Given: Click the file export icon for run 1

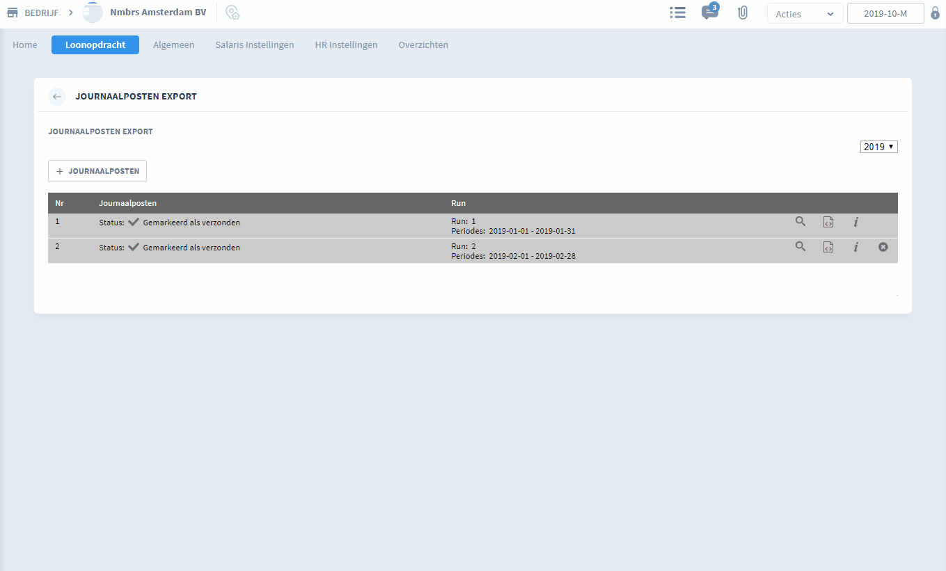Looking at the screenshot, I should 828,223.
